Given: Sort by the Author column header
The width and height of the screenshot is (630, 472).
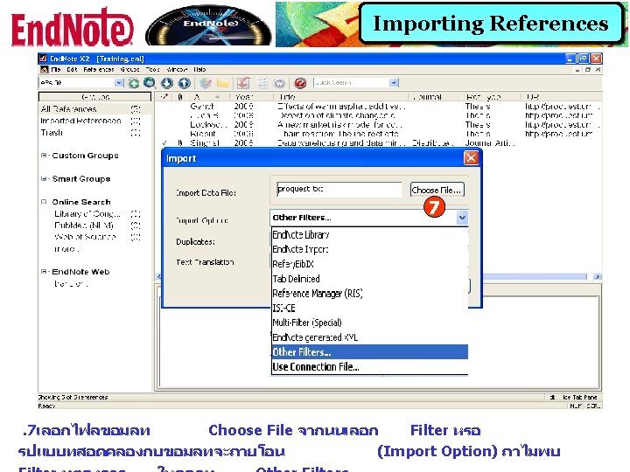Looking at the screenshot, I should (x=207, y=97).
